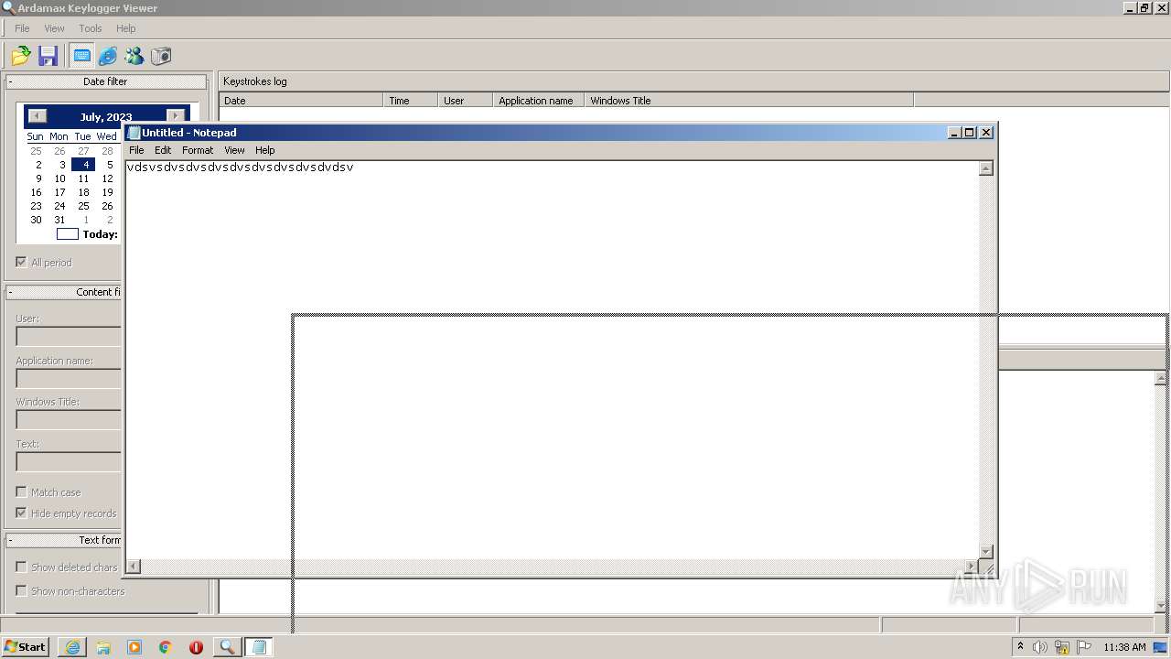Click Today box in calendar
Image resolution: width=1171 pixels, height=659 pixels.
click(x=68, y=234)
